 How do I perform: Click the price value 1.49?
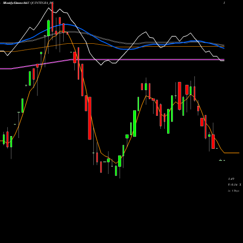coord(231,179)
